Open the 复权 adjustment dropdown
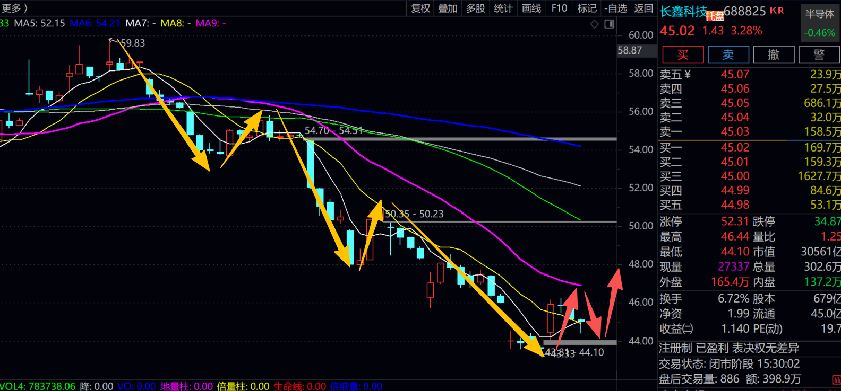841x391 pixels. coord(420,8)
